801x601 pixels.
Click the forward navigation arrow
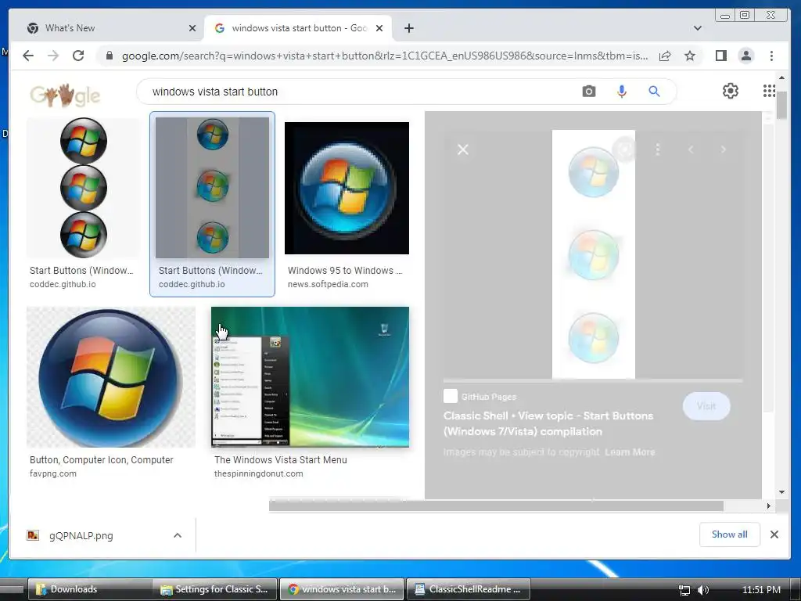53,56
